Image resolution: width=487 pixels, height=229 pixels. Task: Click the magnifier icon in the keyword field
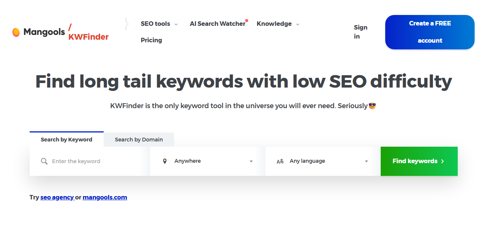point(44,161)
